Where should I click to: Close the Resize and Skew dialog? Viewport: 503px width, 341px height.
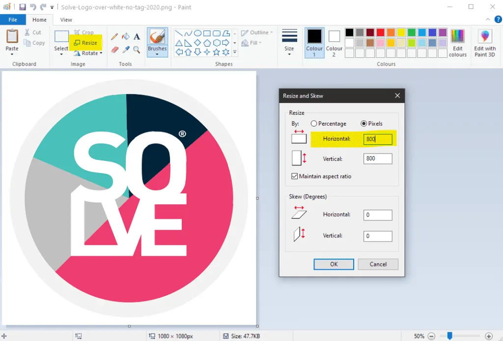click(x=397, y=96)
